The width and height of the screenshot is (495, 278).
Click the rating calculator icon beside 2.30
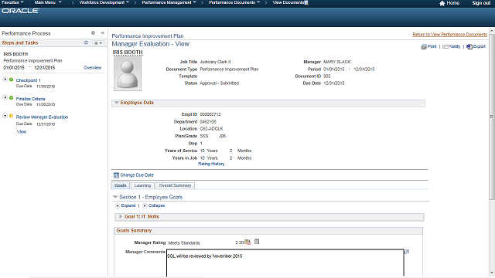tap(247, 242)
